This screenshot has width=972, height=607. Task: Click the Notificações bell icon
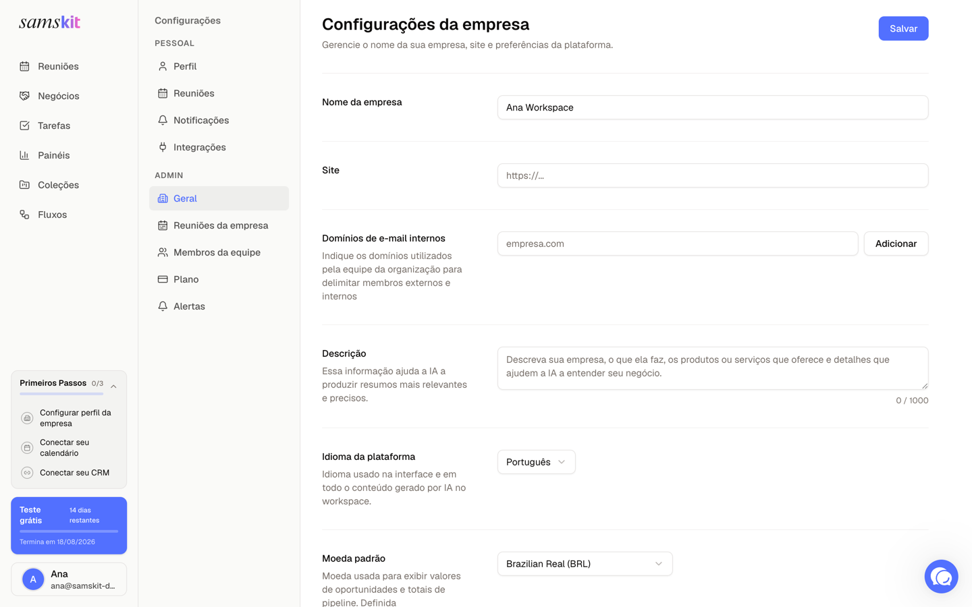tap(163, 120)
